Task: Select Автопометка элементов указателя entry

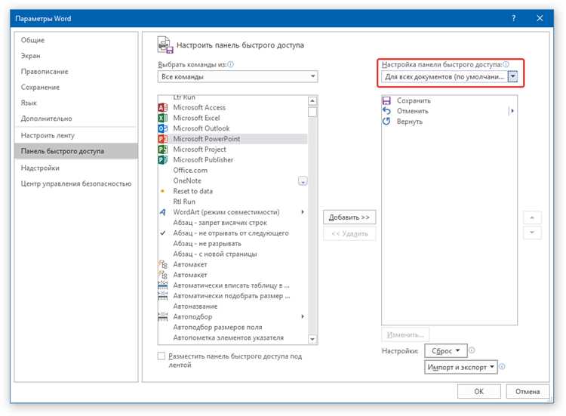Action: (x=233, y=337)
